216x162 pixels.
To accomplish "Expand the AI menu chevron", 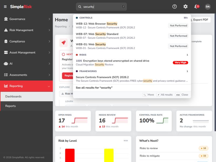I will click(x=49, y=64).
